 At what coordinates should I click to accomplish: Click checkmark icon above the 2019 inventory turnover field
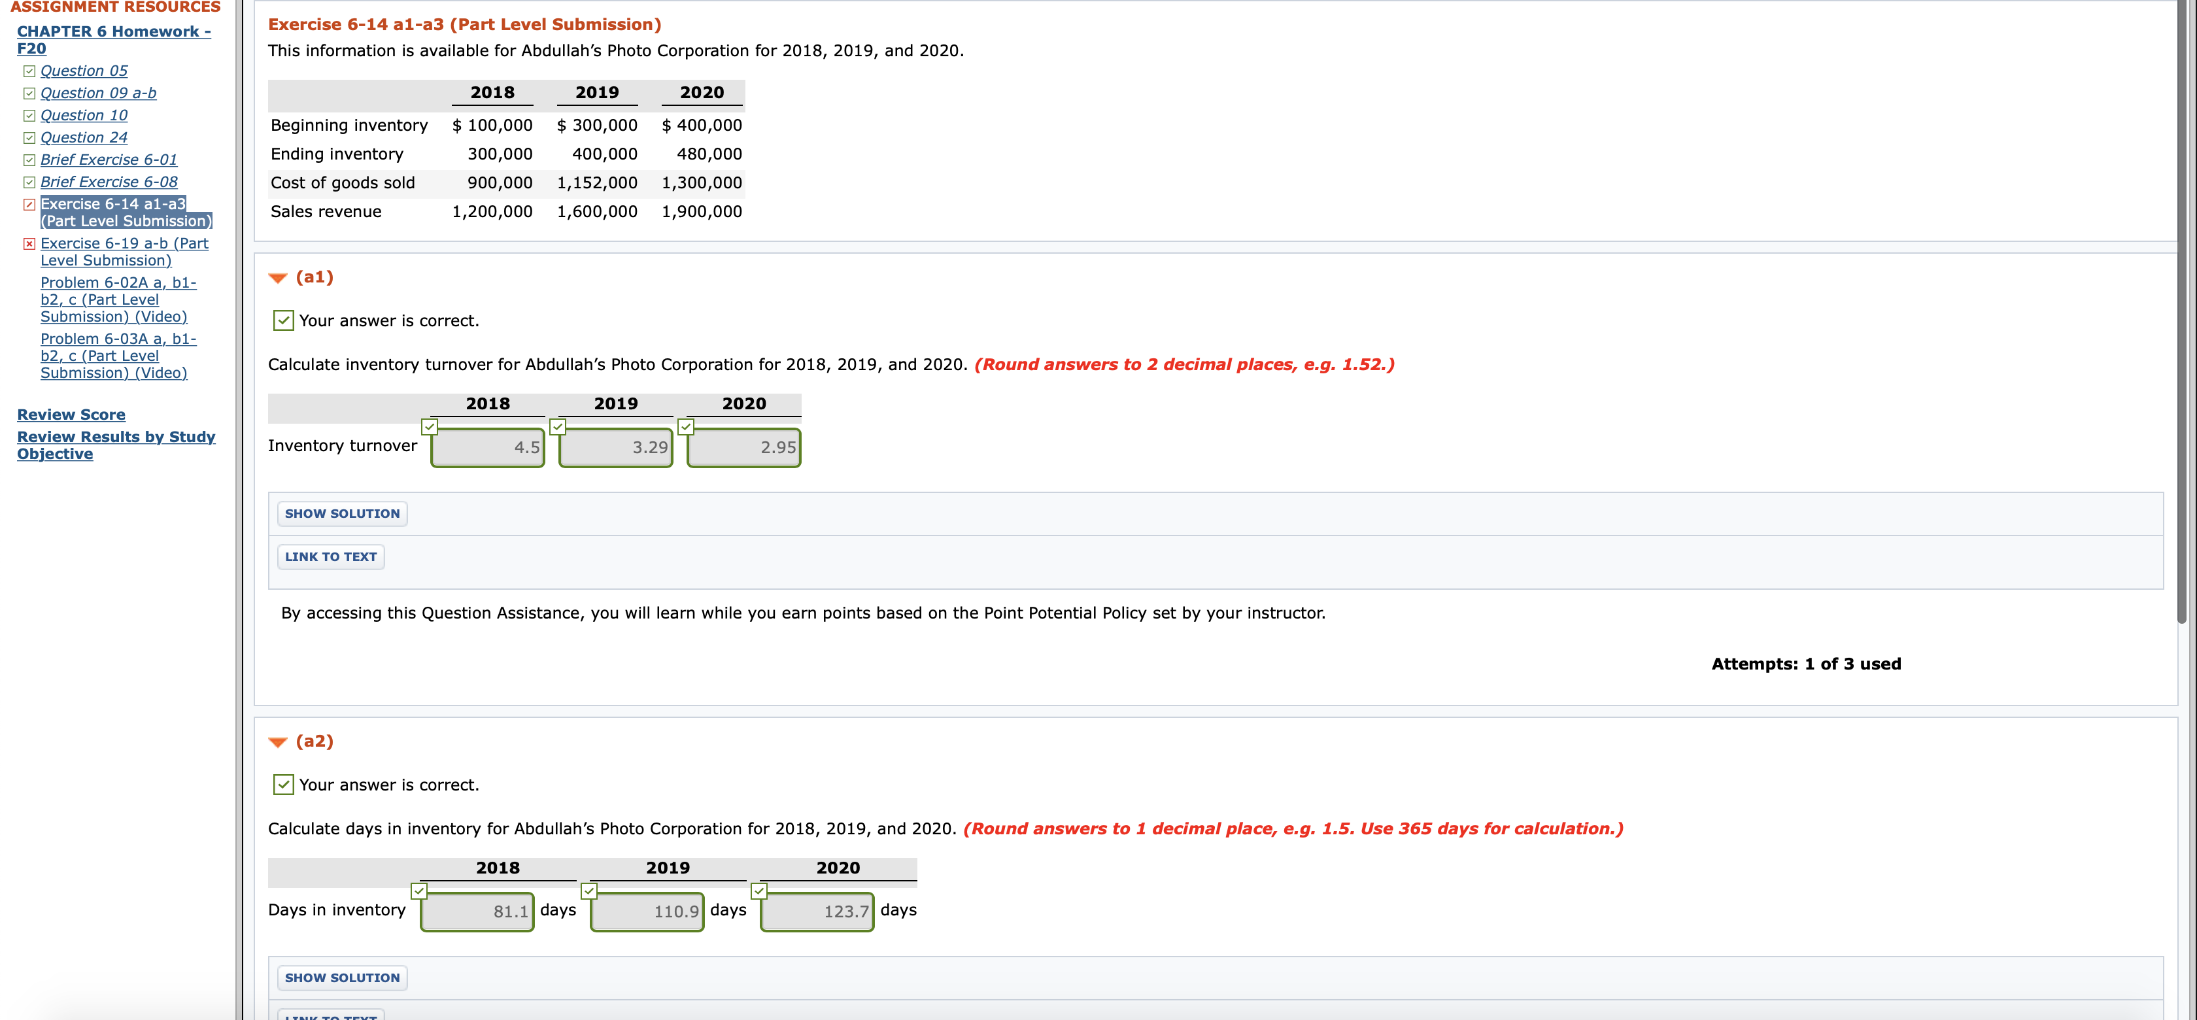coord(557,426)
